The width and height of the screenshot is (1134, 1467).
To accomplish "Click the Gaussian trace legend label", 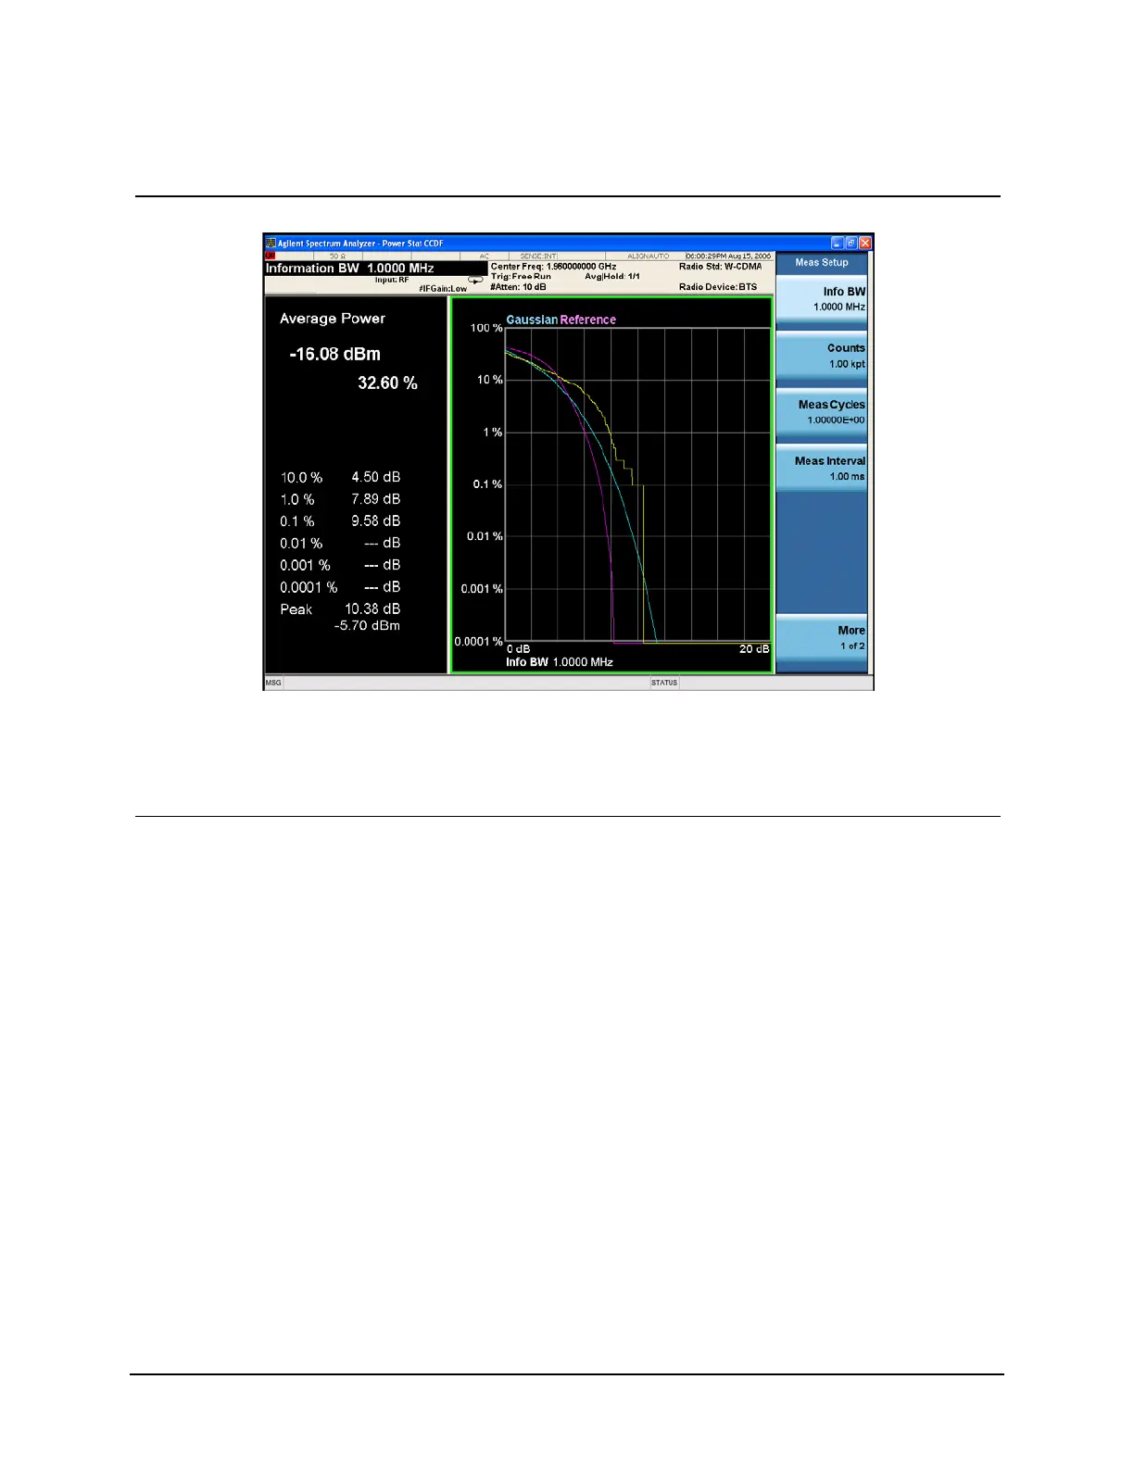I will [532, 320].
